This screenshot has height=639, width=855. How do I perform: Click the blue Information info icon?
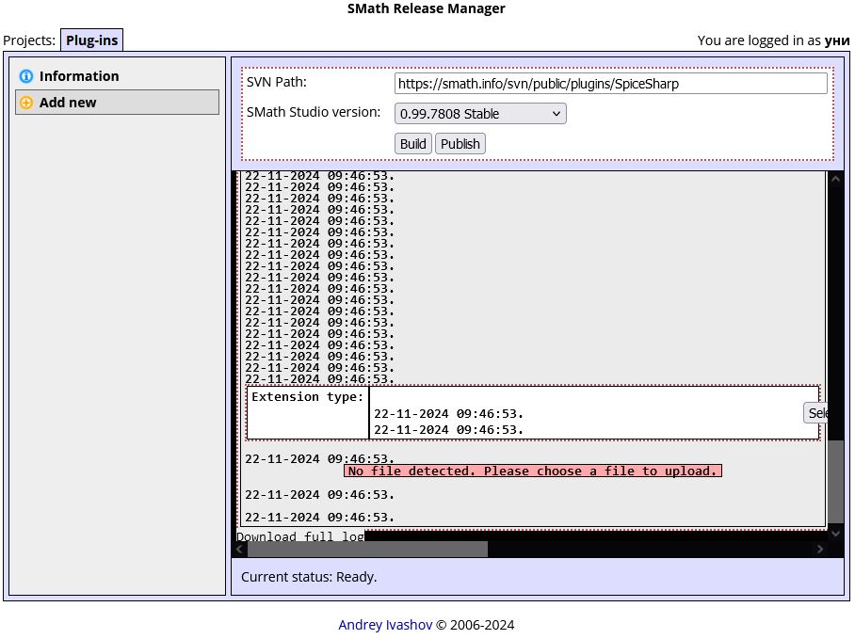[x=26, y=76]
